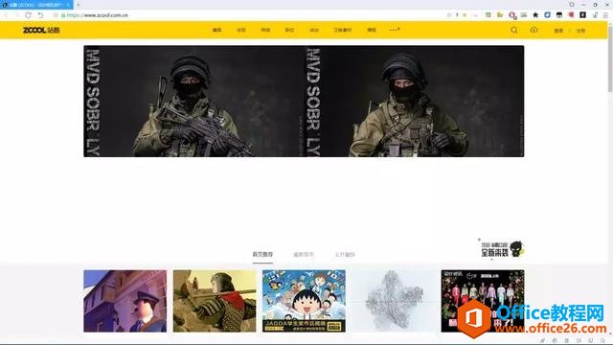Reload the page with the refresh icon

(x=28, y=15)
